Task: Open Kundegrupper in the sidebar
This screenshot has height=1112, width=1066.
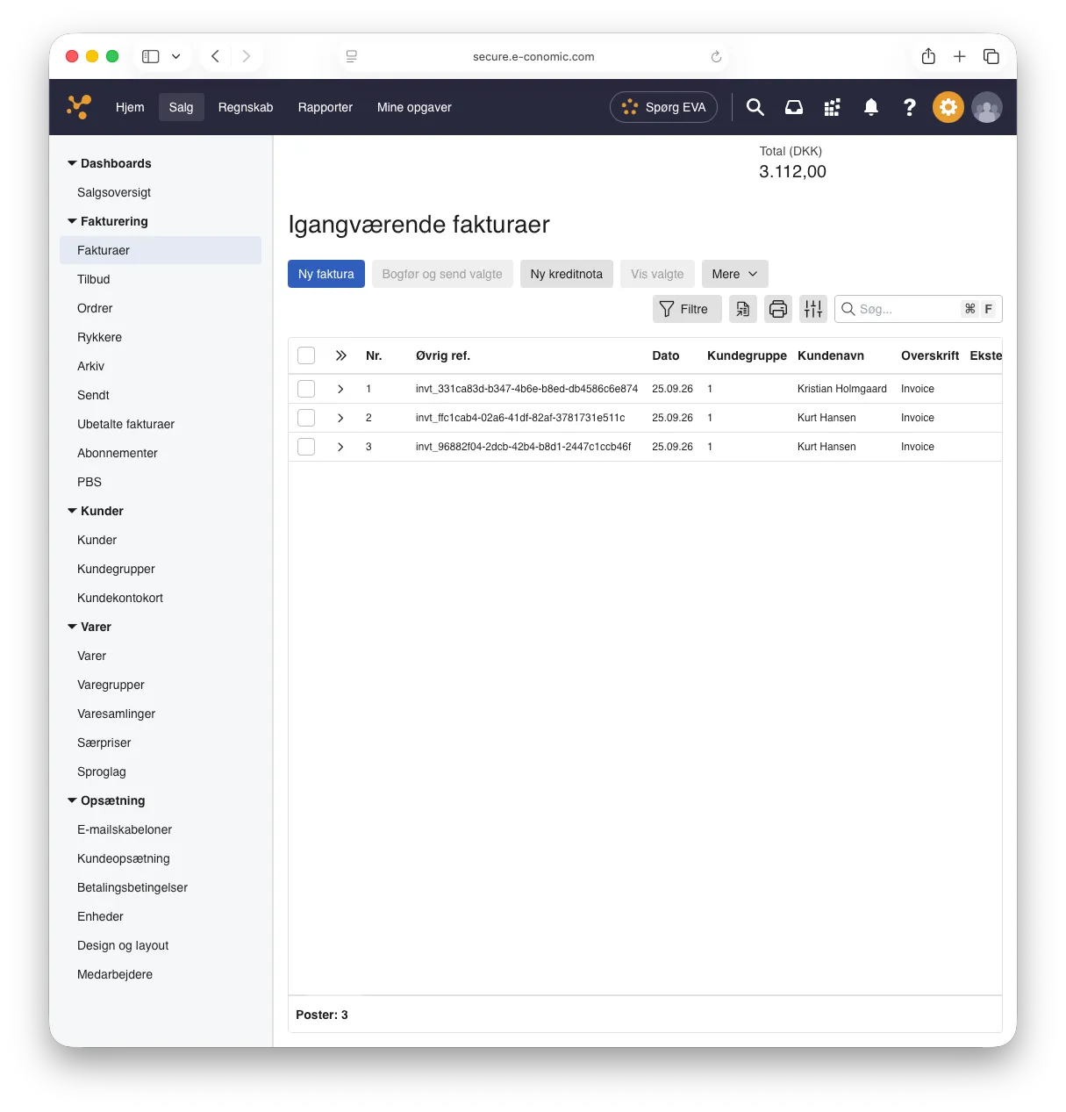Action: [116, 569]
